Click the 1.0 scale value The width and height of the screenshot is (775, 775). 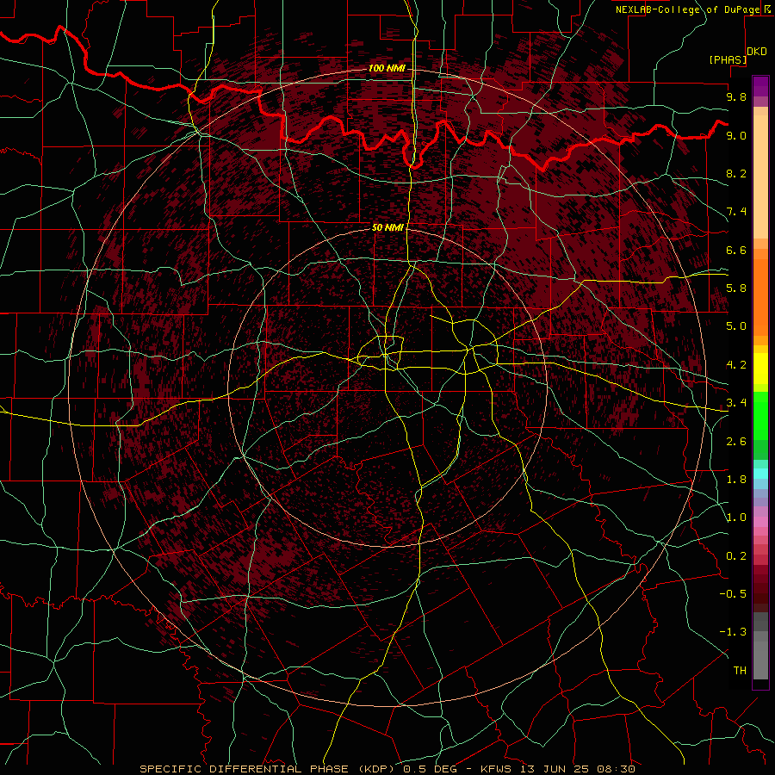(736, 518)
